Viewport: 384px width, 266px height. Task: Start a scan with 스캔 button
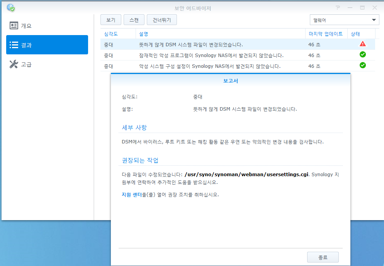coord(134,20)
